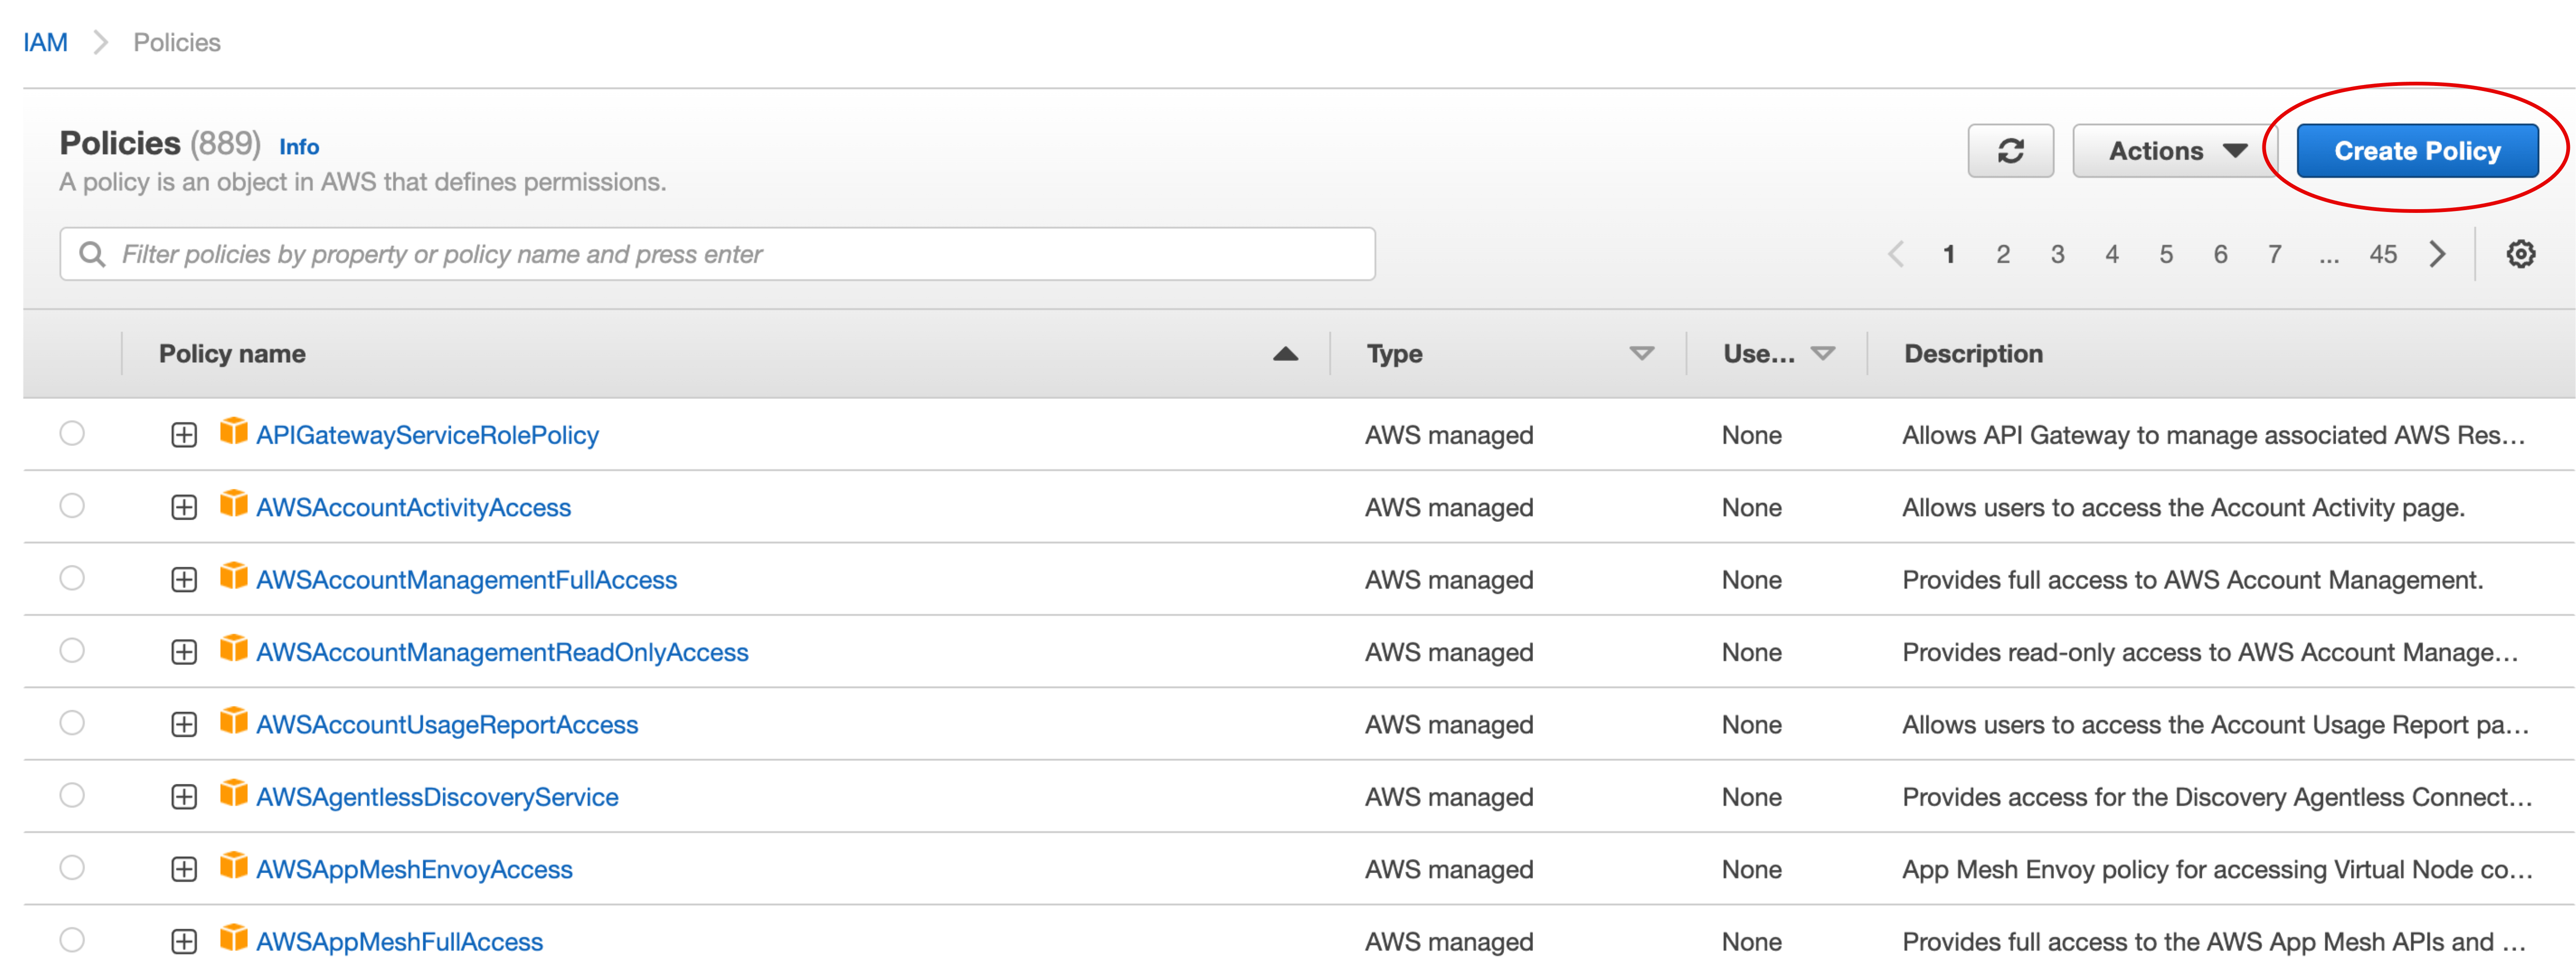The height and width of the screenshot is (973, 2576).
Task: Click the search magnifier icon in filter box
Action: coord(92,254)
